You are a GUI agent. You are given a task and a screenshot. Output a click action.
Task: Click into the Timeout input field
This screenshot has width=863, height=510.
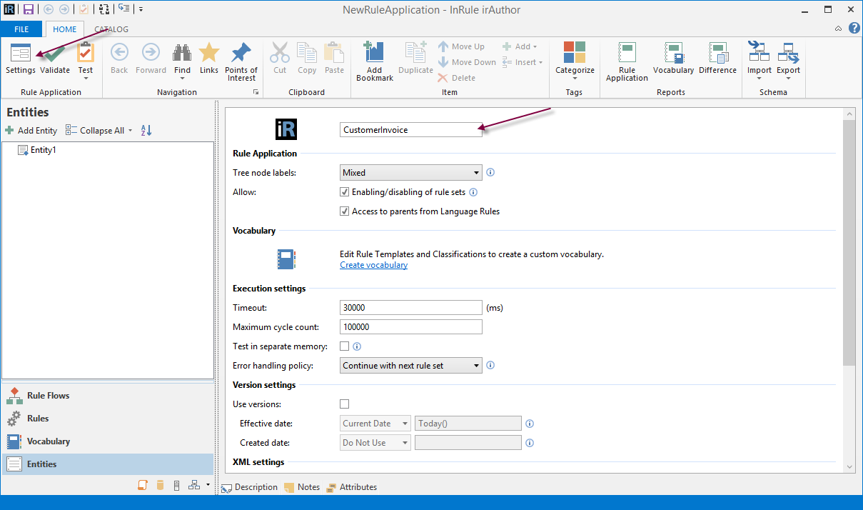tap(410, 308)
